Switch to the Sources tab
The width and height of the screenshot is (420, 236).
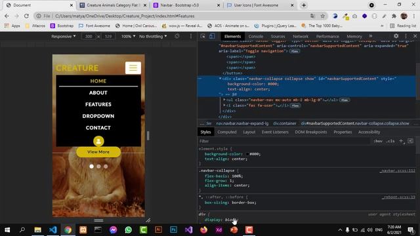278,37
